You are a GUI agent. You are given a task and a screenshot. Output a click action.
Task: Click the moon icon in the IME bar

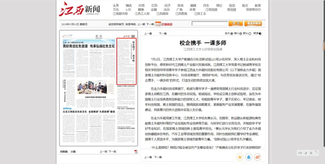(306, 153)
